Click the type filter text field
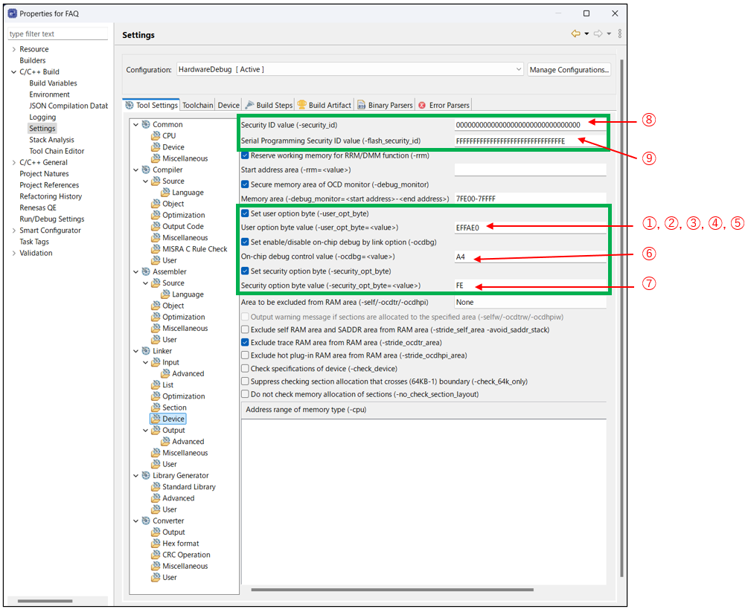 (x=58, y=34)
